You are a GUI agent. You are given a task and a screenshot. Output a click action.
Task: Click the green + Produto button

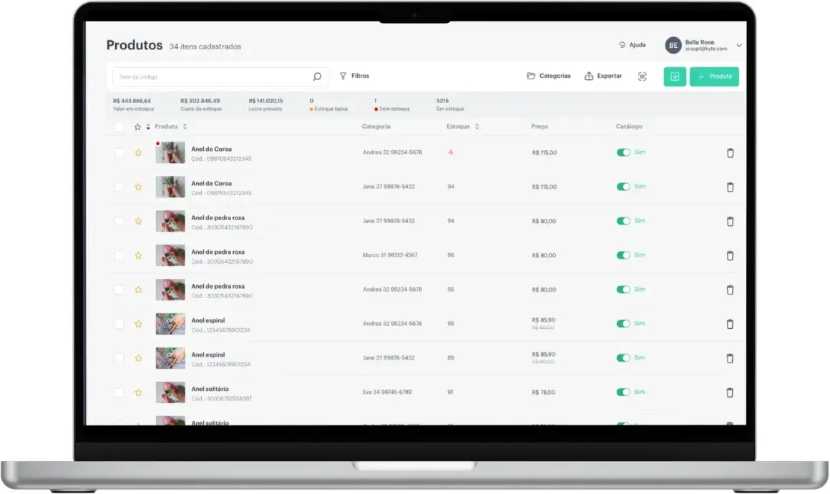[714, 76]
